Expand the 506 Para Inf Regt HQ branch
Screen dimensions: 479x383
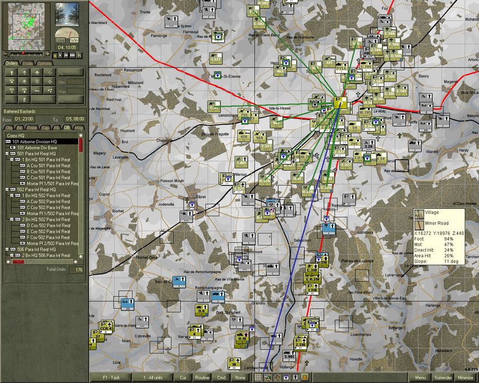click(x=7, y=248)
